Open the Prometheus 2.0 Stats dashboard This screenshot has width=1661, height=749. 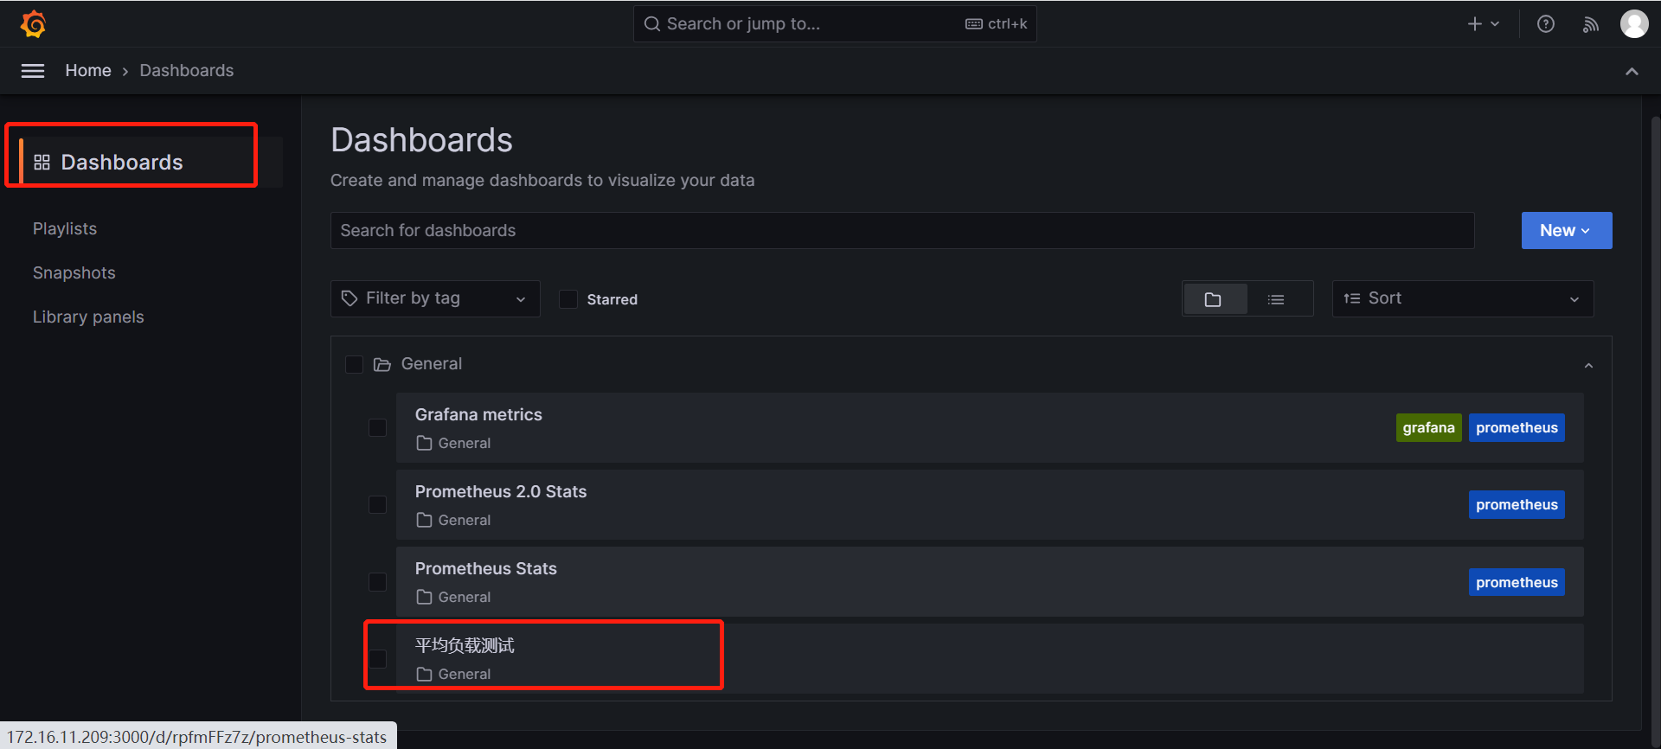point(501,492)
